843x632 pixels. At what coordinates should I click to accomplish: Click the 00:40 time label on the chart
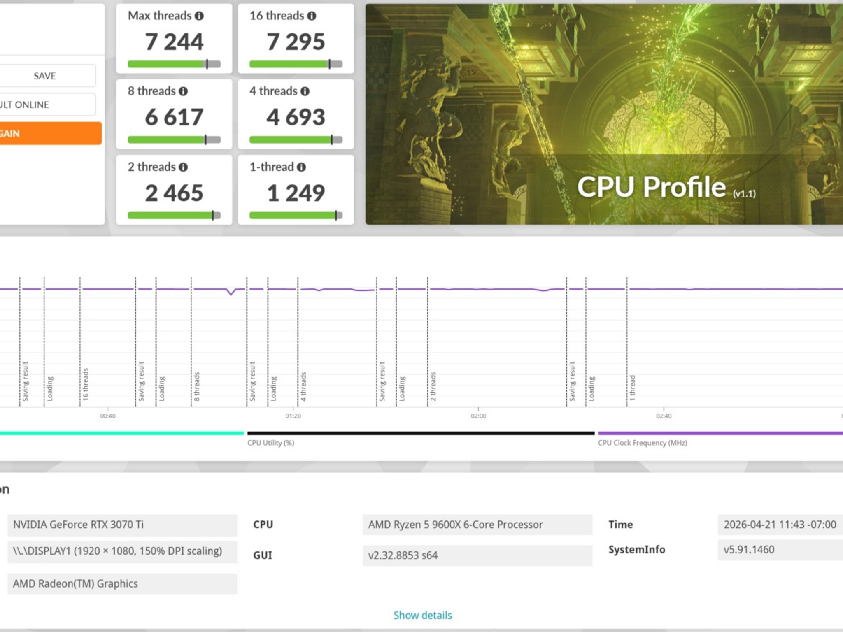108,416
